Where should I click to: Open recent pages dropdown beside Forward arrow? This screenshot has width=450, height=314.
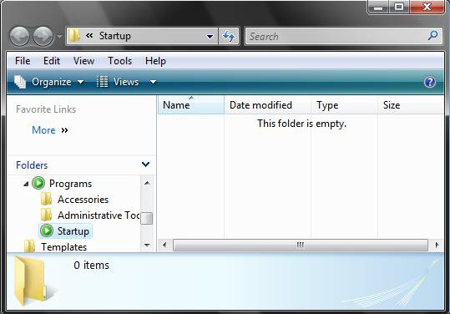pyautogui.click(x=59, y=37)
